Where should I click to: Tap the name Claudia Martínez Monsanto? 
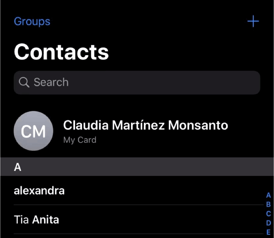click(x=146, y=125)
